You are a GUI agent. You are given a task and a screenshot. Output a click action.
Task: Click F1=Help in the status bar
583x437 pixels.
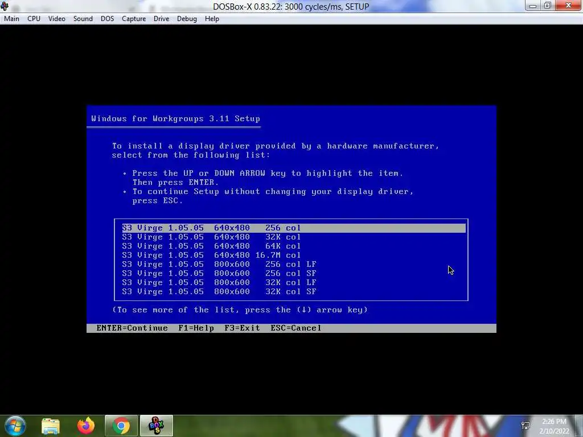click(196, 328)
